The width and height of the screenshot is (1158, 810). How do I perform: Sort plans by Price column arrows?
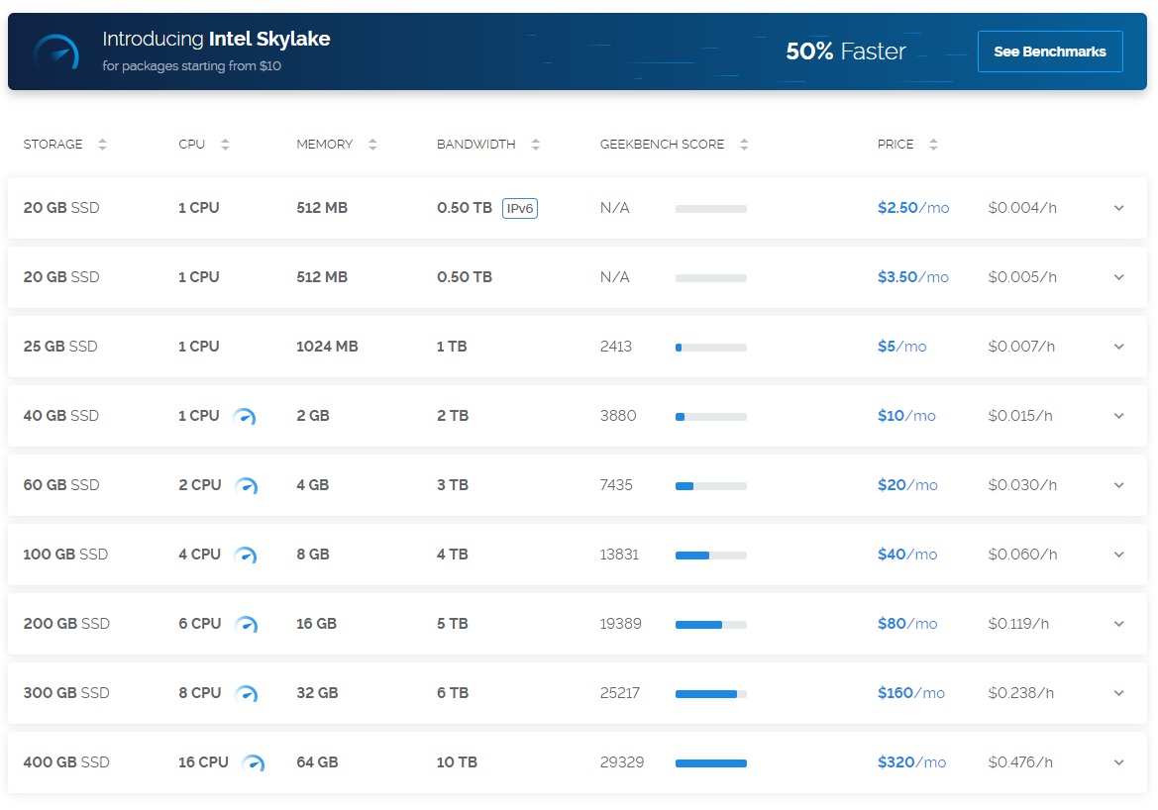[x=933, y=145]
